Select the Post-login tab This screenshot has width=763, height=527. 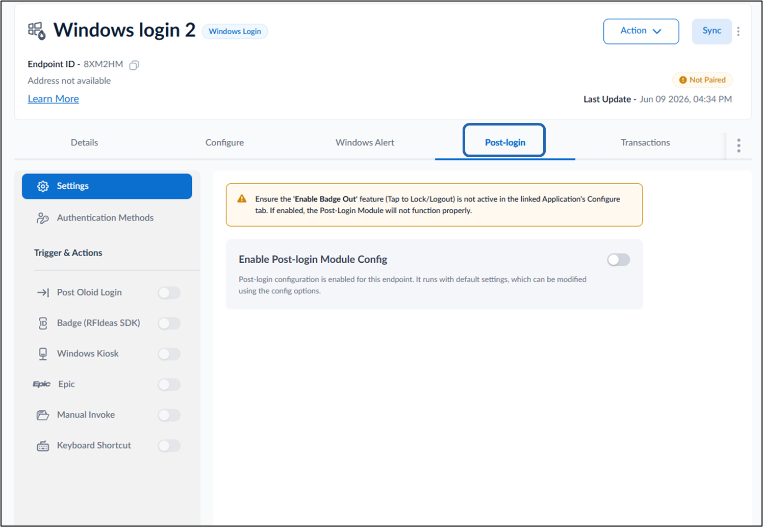click(505, 143)
